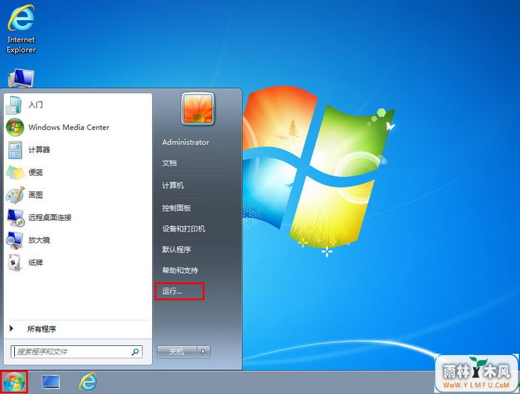The width and height of the screenshot is (520, 394).
Task: Open 计算机 computer
Action: point(173,186)
